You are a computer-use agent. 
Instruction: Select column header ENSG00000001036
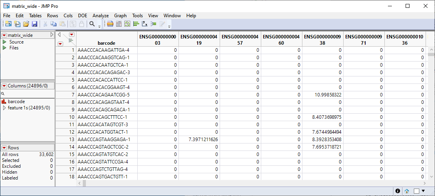tap(405, 40)
